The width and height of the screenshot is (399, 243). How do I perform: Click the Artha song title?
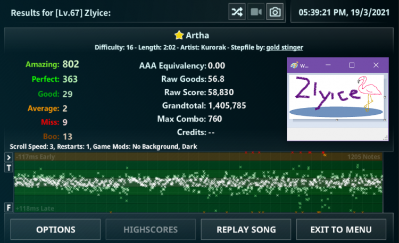tap(197, 36)
